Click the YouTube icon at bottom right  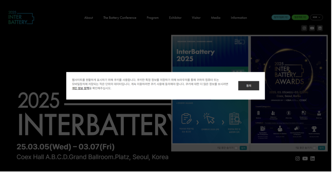coord(305,158)
